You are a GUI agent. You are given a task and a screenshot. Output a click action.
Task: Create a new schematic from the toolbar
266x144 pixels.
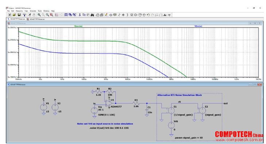coord(10,15)
